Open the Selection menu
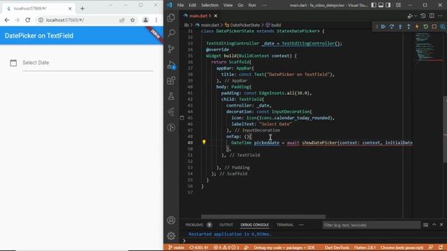Image resolution: width=447 pixels, height=251 pixels. (x=210, y=5)
